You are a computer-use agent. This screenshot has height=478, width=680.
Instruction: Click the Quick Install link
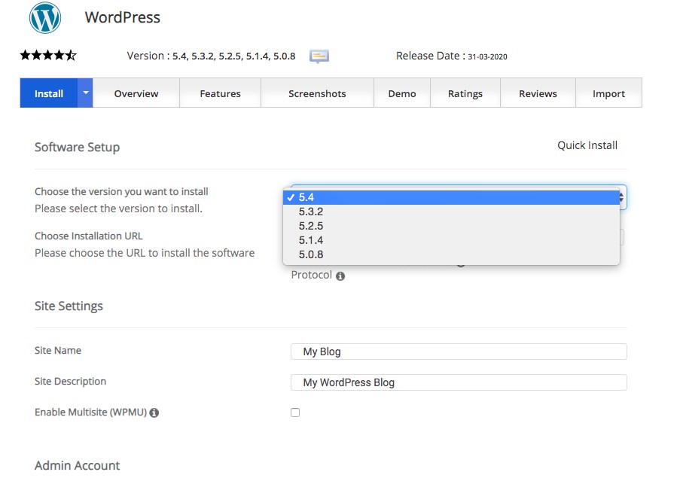[587, 145]
